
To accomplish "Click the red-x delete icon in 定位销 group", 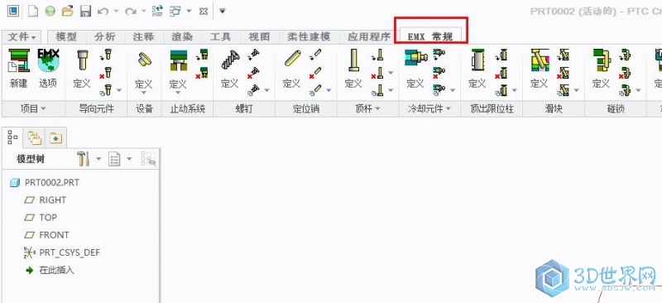I will click(x=315, y=73).
